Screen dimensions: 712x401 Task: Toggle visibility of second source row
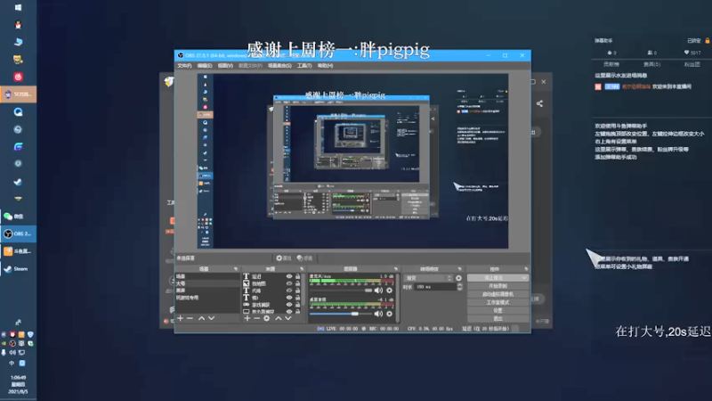288,283
